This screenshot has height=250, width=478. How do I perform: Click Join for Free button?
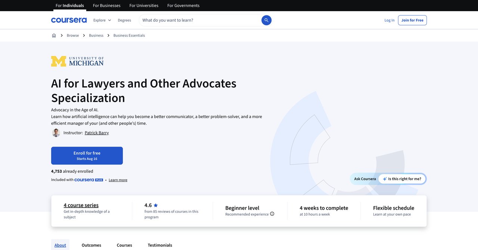pos(412,20)
